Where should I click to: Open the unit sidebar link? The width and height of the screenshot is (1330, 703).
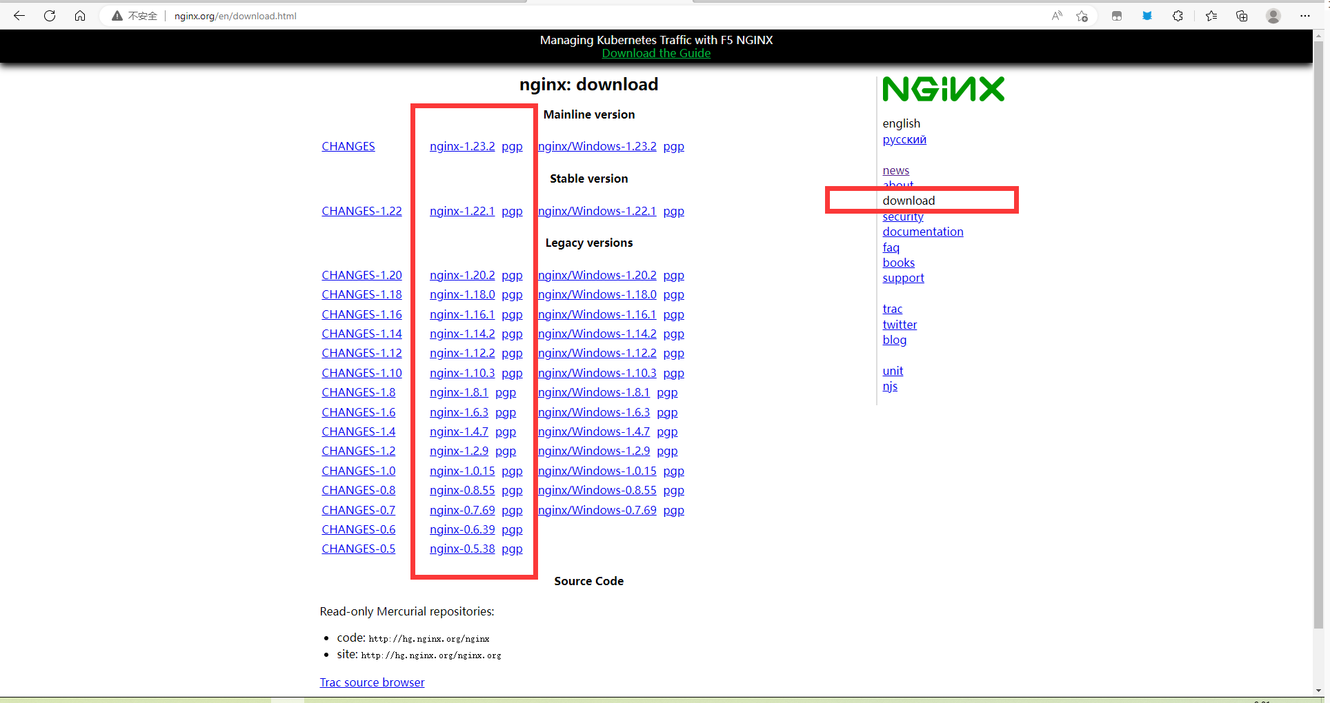coord(893,371)
